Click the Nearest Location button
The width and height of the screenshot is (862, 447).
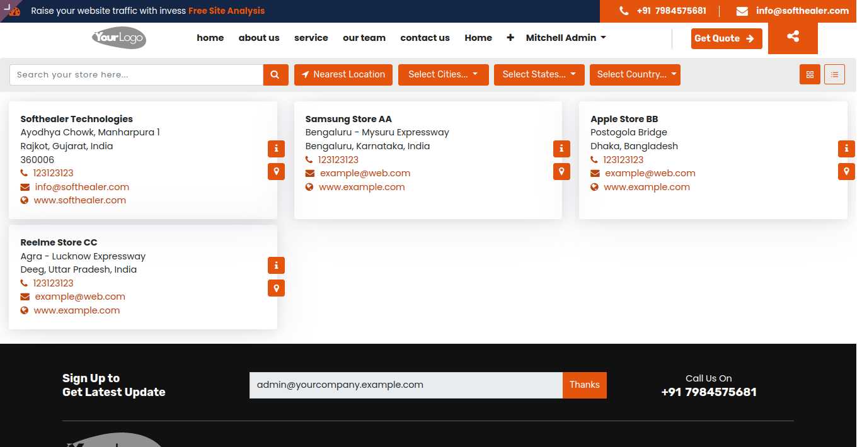click(x=343, y=74)
